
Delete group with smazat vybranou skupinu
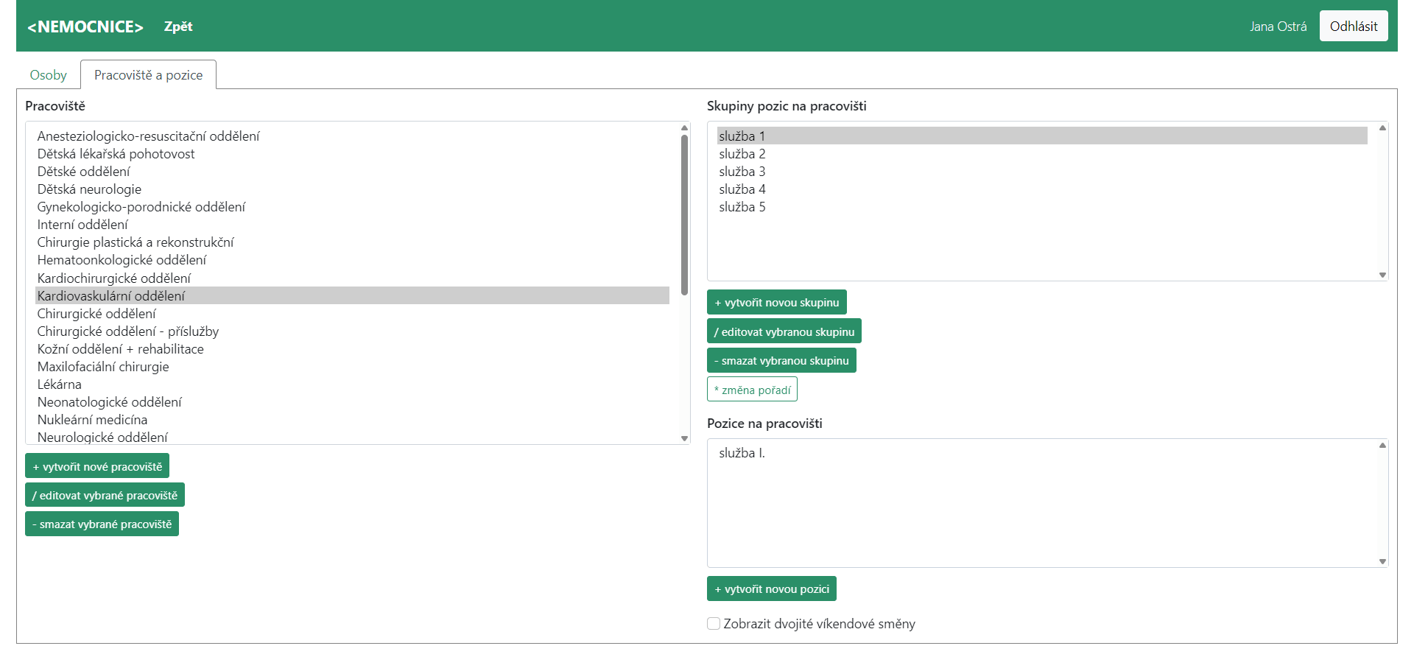781,360
